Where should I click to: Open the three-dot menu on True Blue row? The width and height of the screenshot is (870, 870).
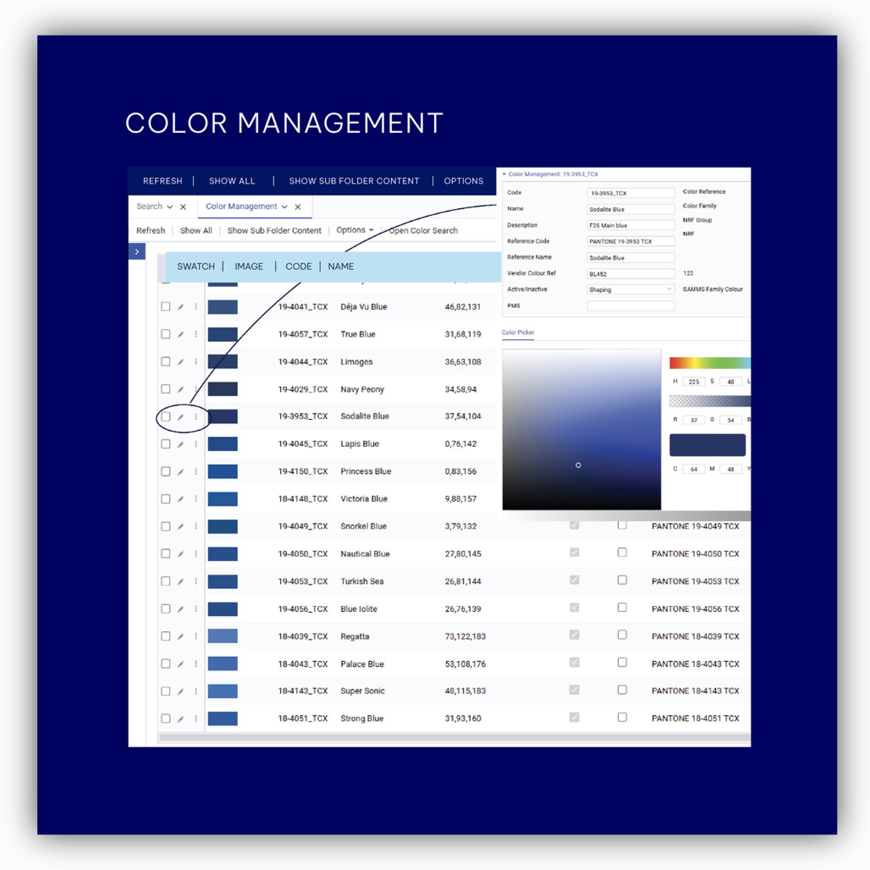(x=196, y=334)
